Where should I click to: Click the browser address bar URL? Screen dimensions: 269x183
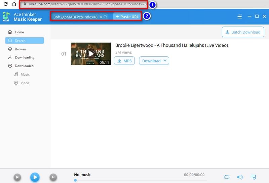tap(88, 4)
